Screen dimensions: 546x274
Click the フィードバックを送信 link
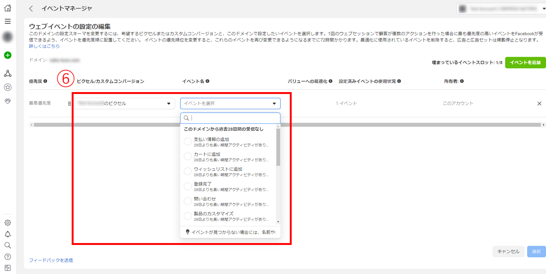[x=51, y=260]
